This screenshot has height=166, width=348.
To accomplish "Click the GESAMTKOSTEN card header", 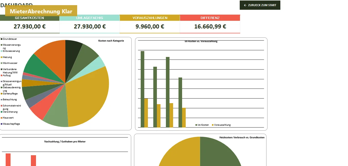I will 30,18.
